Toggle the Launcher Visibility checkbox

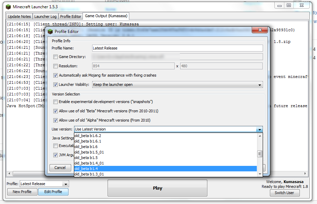55,84
